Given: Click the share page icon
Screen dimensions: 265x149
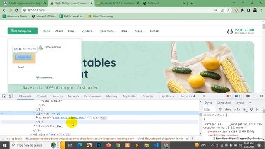Looking at the screenshot, I should [222, 10].
